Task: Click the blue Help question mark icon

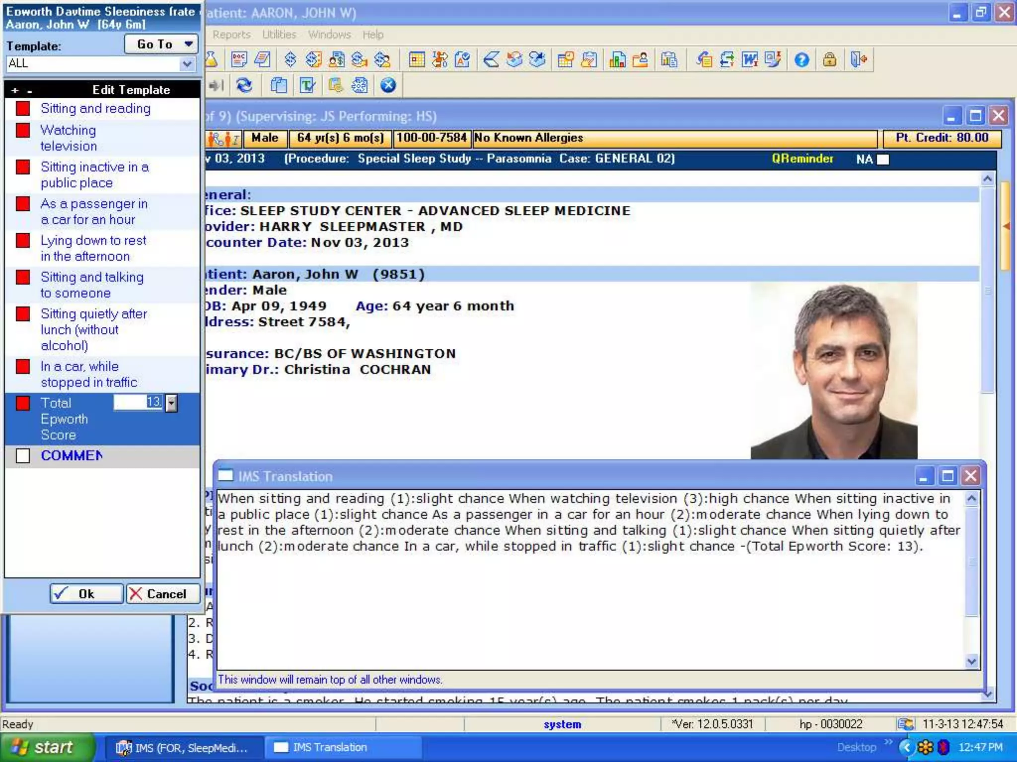Action: click(x=801, y=60)
